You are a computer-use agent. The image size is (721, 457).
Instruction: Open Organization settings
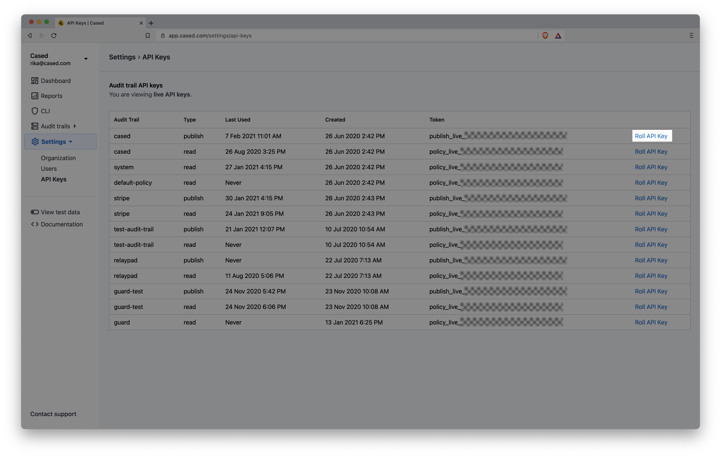click(x=58, y=158)
